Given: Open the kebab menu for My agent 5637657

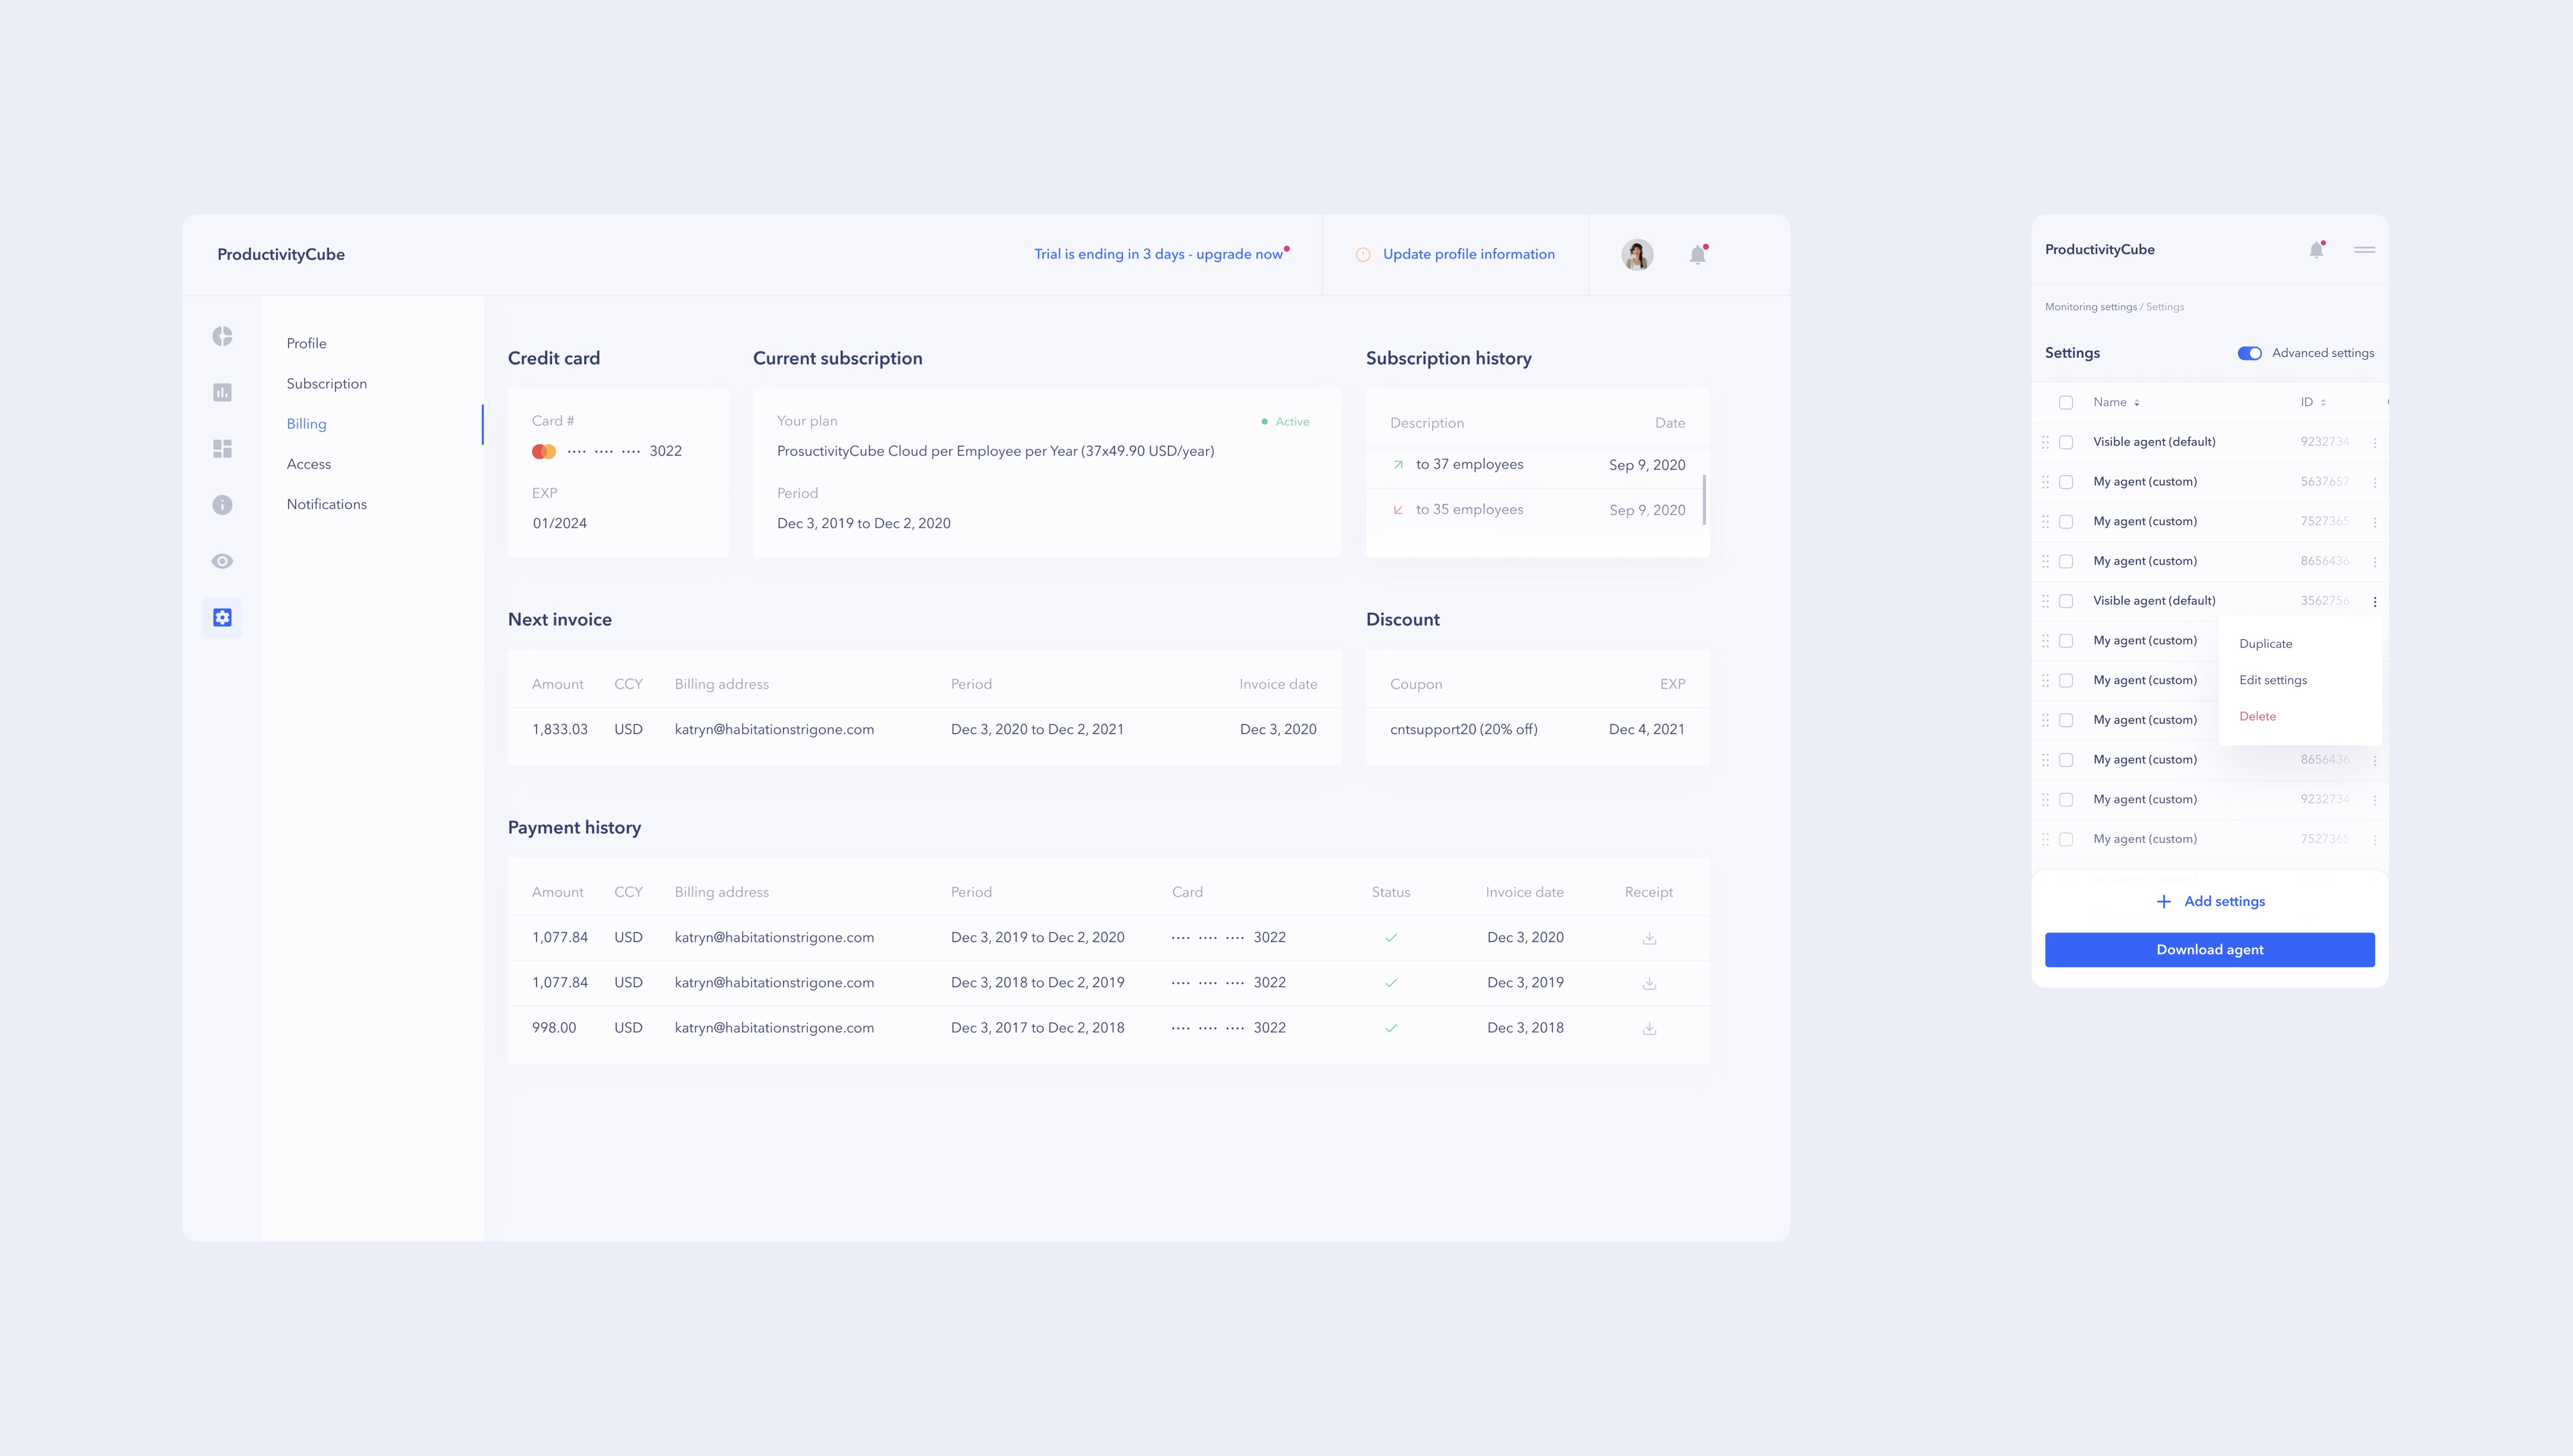Looking at the screenshot, I should coord(2374,482).
